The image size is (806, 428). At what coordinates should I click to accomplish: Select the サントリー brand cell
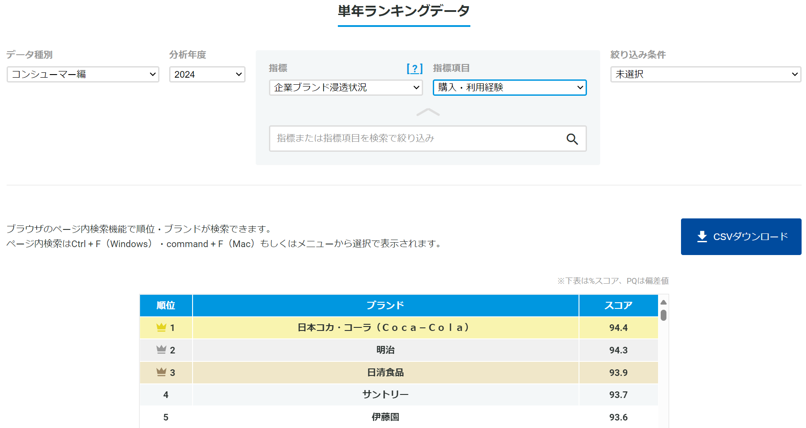386,395
